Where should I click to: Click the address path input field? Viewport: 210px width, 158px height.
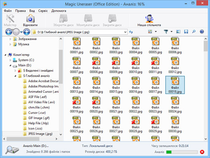coord(80,32)
